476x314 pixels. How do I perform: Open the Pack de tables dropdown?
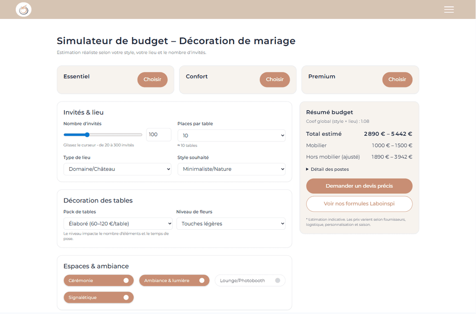pyautogui.click(x=117, y=223)
